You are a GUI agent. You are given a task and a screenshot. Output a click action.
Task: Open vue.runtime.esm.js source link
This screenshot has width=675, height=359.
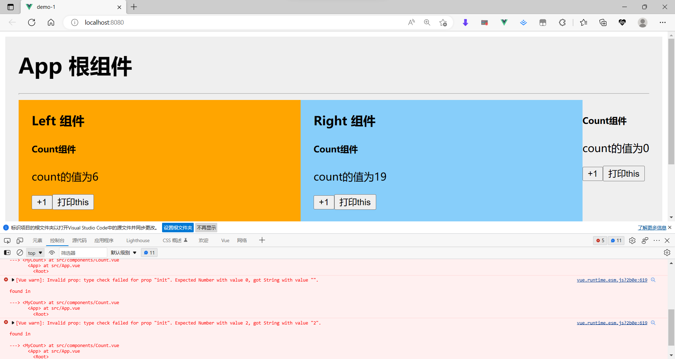pyautogui.click(x=612, y=280)
